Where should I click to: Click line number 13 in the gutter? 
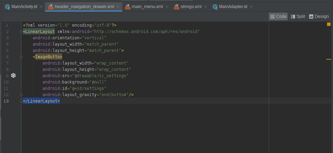pos(6,101)
